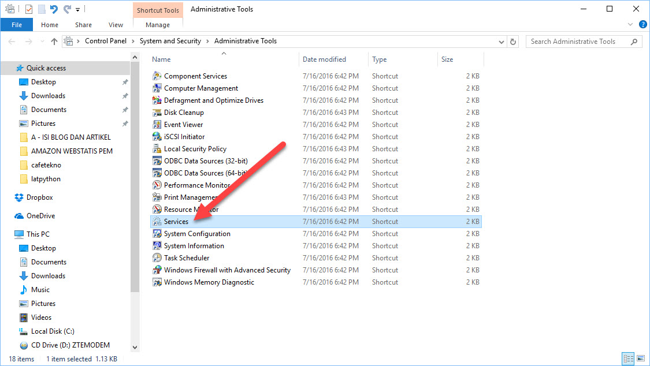Screen dimensions: 650x366
Task: Enable details view in the status bar
Action: [628, 358]
